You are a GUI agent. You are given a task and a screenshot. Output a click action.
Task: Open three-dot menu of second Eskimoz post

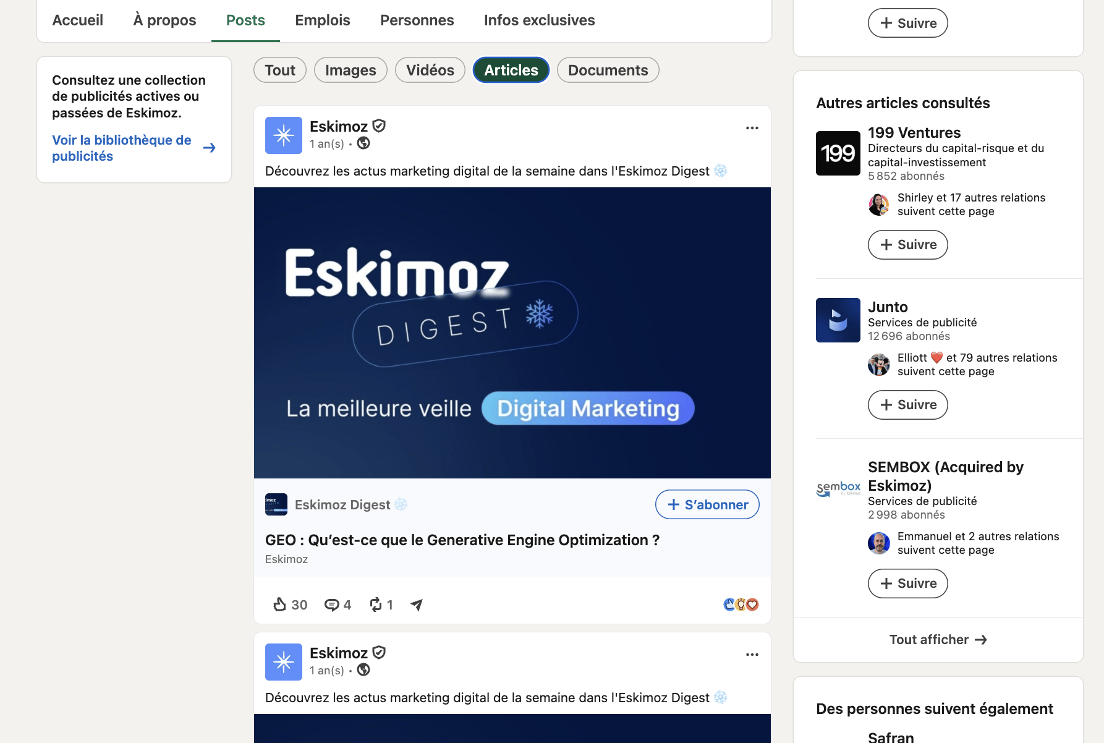(x=752, y=655)
